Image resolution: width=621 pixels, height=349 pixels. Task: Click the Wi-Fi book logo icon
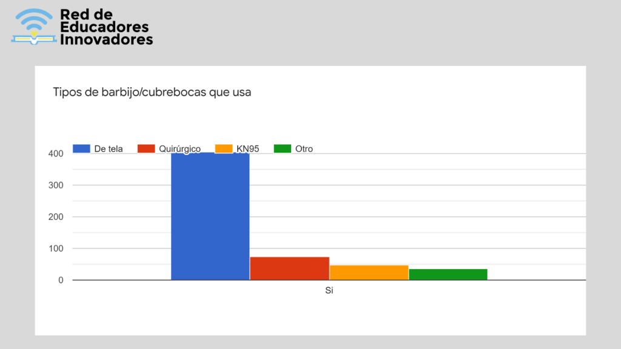click(x=34, y=27)
